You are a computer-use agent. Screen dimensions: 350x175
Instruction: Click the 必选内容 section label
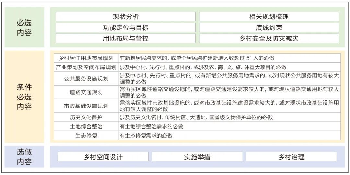click(x=24, y=27)
